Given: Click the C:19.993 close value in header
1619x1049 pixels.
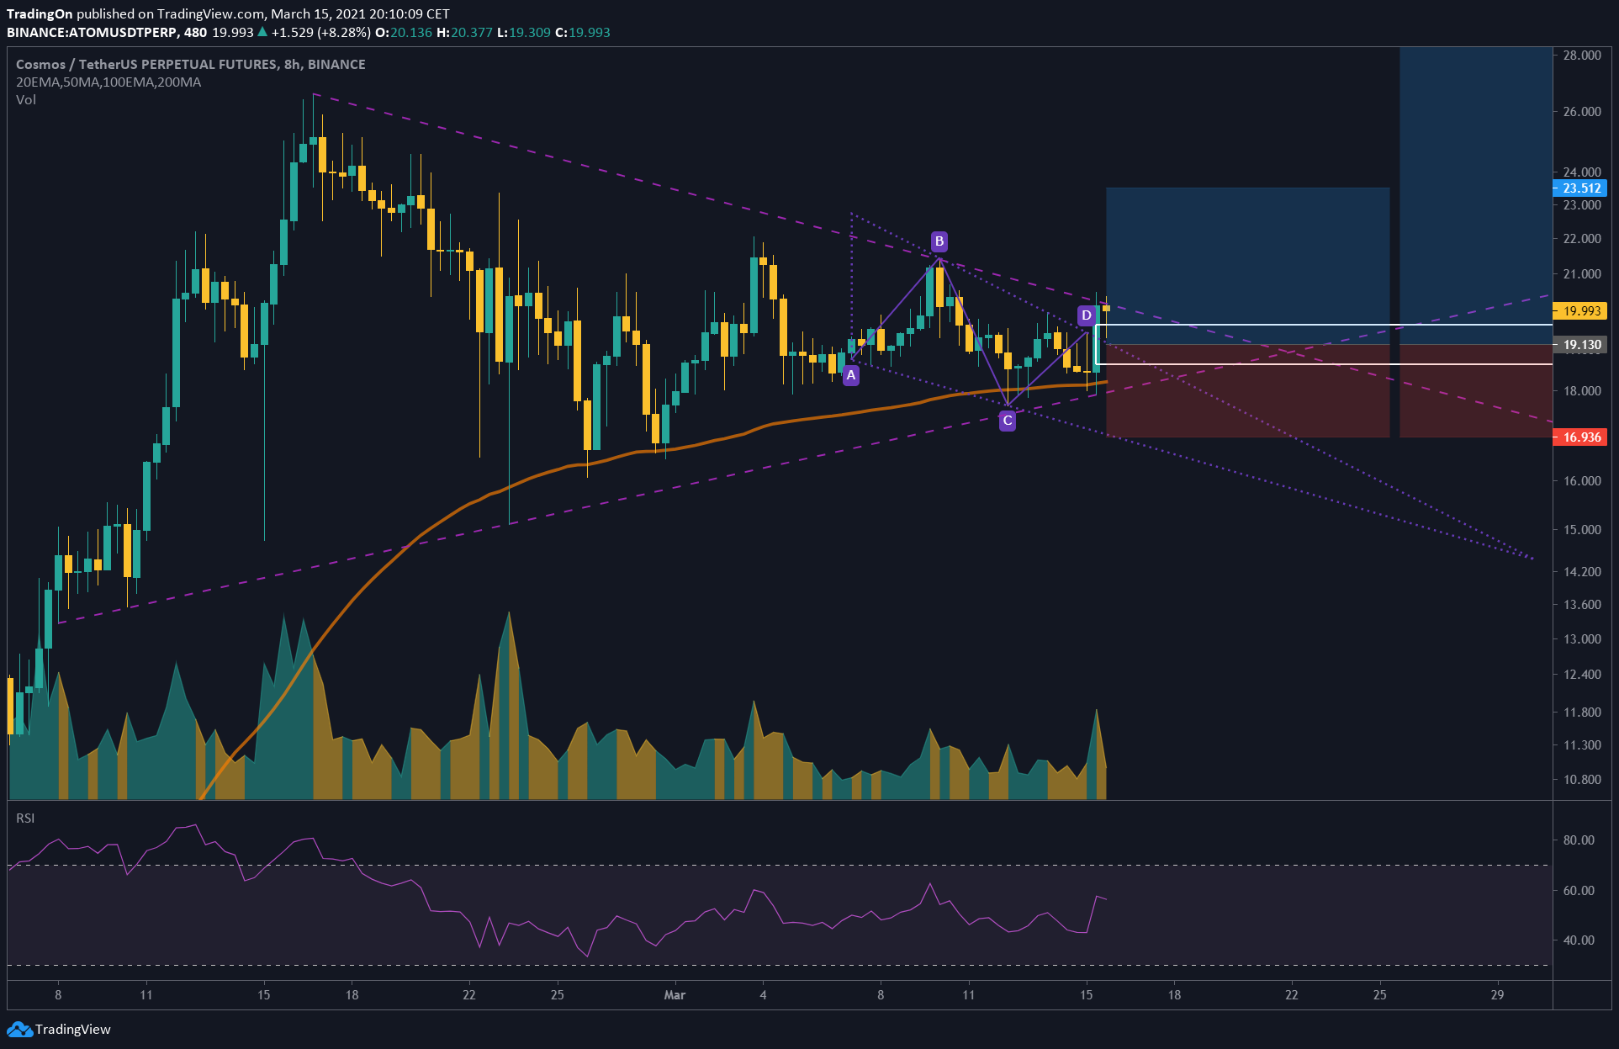Looking at the screenshot, I should point(583,32).
